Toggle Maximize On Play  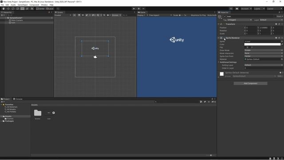198,15
